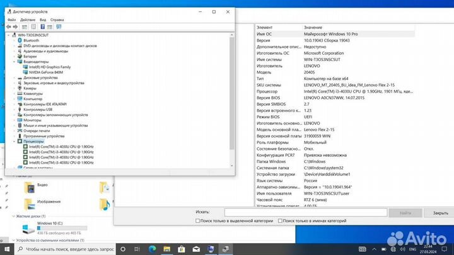The height and width of the screenshot is (255, 454).
Task: Open the Файл menu
Action: click(11, 20)
